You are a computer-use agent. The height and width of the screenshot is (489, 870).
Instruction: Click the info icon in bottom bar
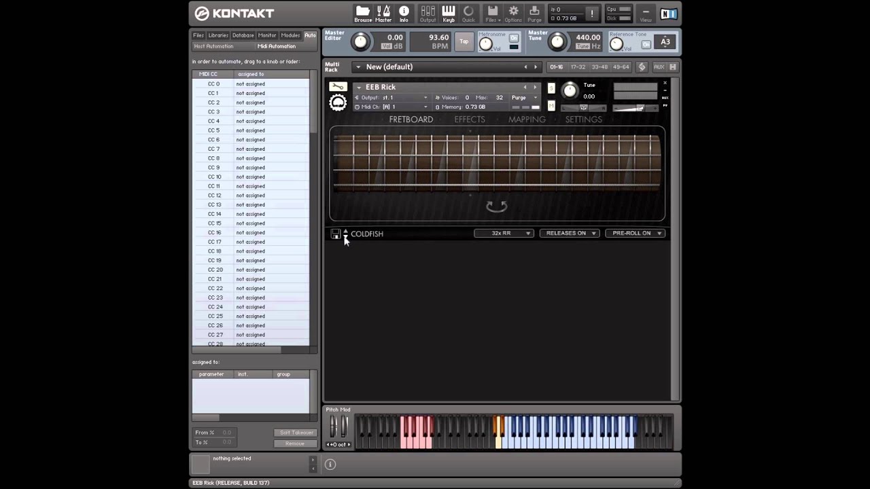(x=330, y=465)
